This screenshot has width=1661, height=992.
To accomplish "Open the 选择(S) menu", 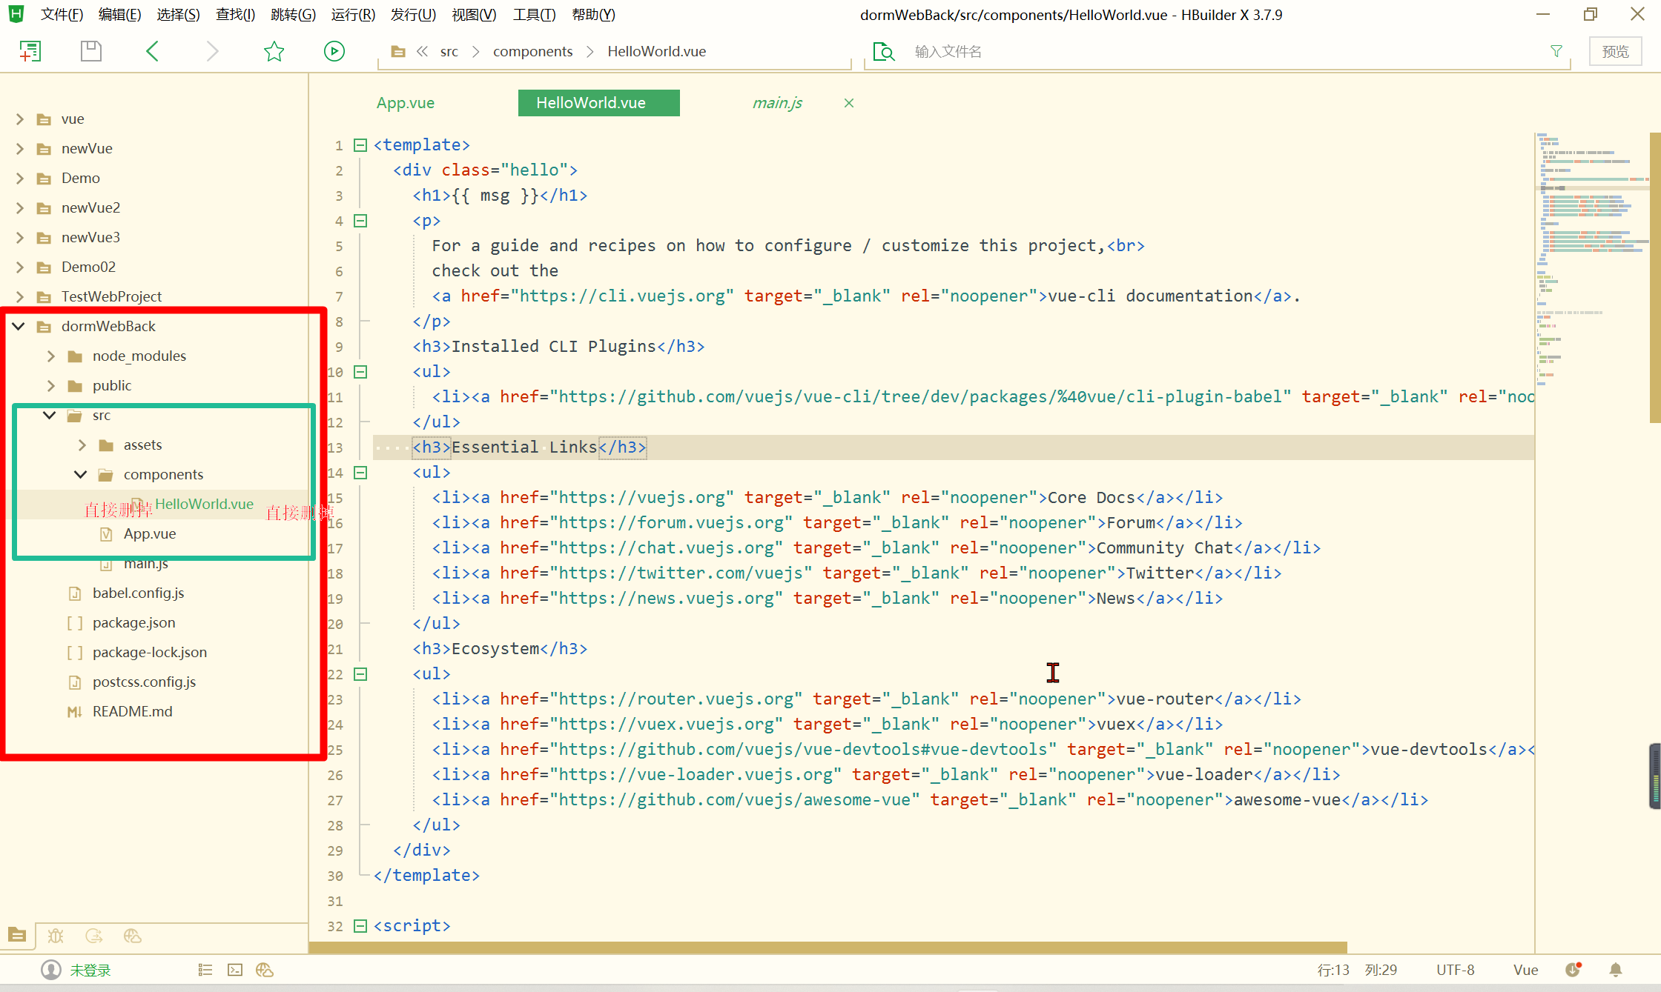I will 178,15.
